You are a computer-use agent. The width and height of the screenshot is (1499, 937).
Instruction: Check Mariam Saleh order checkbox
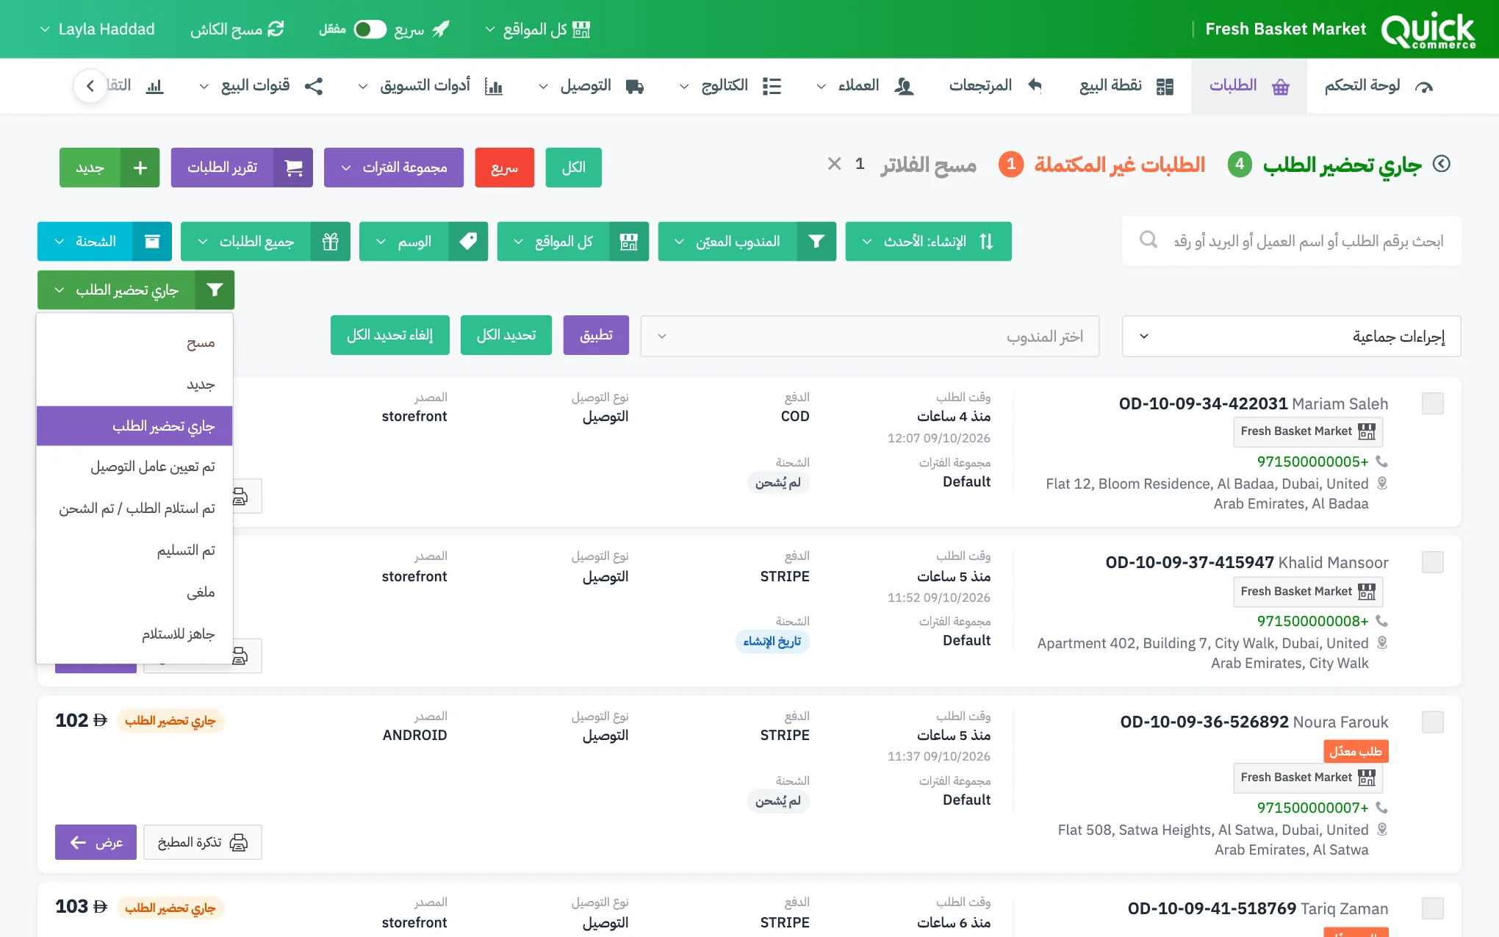(x=1433, y=403)
